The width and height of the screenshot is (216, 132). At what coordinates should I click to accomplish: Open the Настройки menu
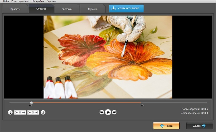click(x=38, y=1)
